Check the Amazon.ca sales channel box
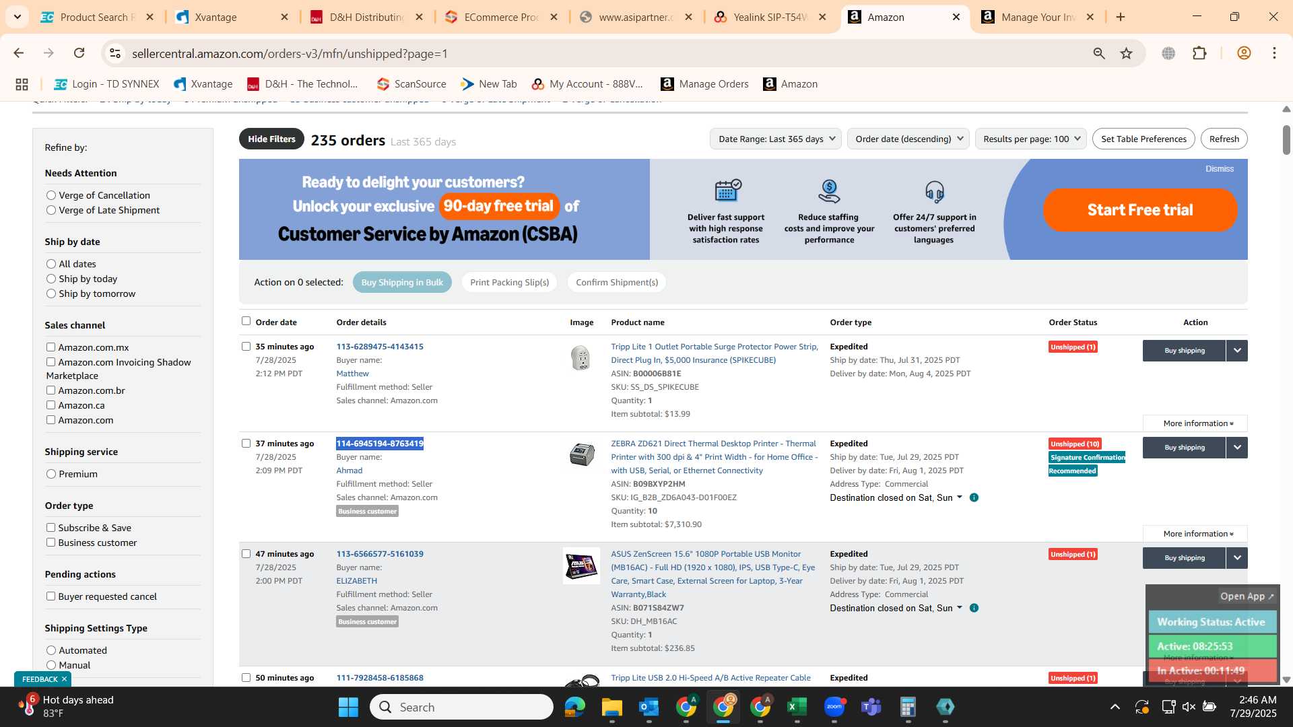1293x727 pixels. (x=51, y=405)
